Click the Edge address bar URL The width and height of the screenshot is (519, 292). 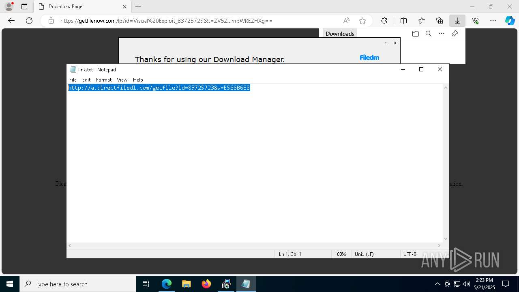[166, 21]
